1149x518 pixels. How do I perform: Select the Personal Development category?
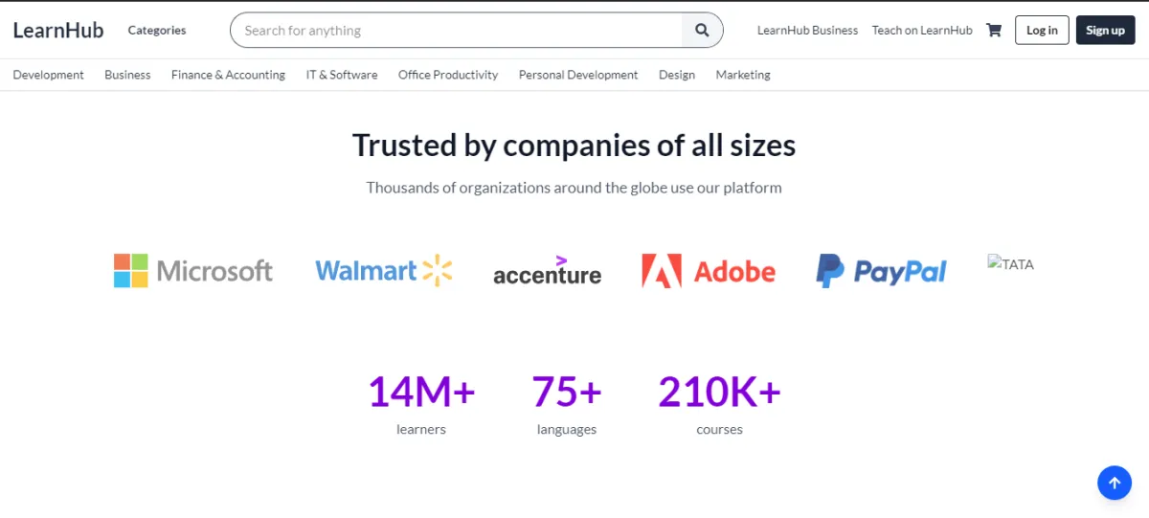578,75
